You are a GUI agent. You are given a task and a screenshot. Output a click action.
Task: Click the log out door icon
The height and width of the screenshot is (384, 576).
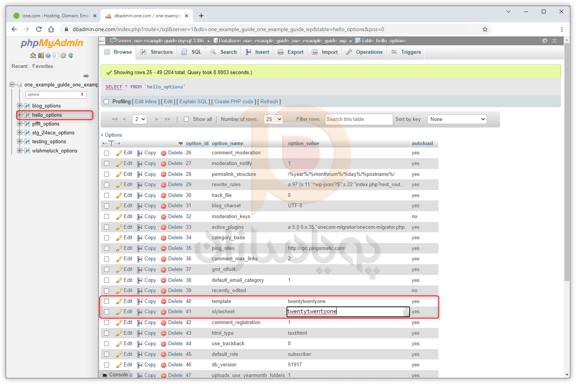(41, 55)
